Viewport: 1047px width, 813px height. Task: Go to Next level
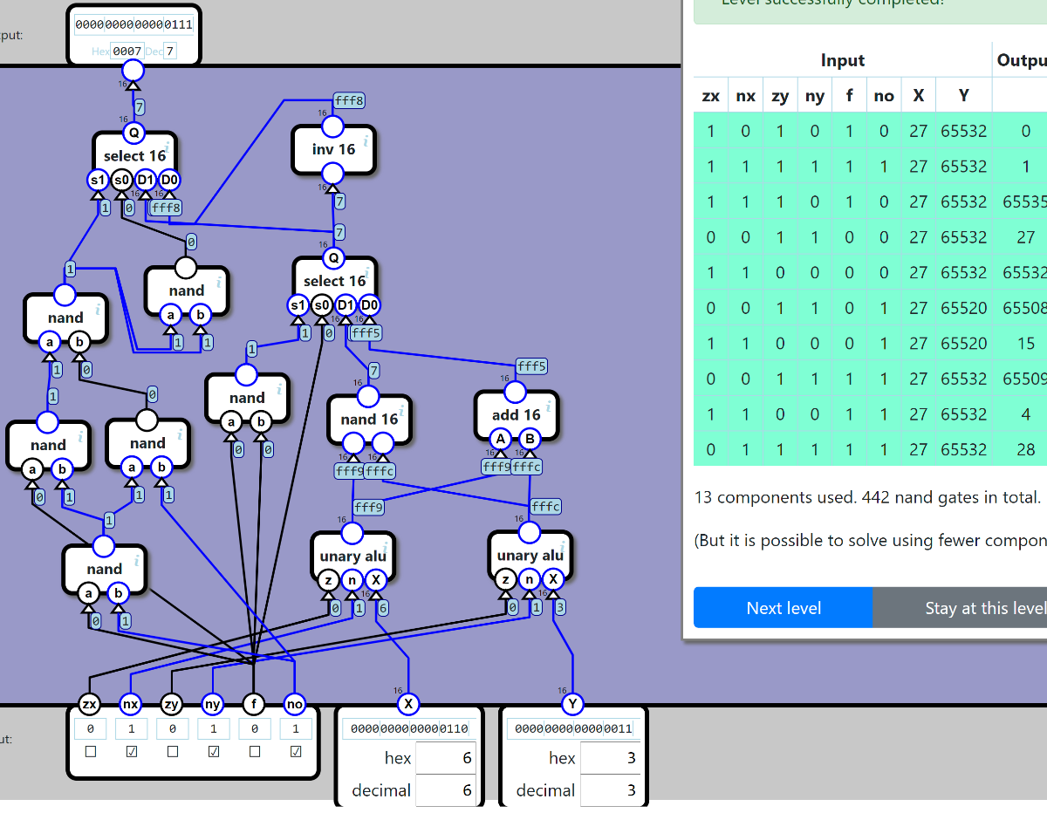pos(784,608)
